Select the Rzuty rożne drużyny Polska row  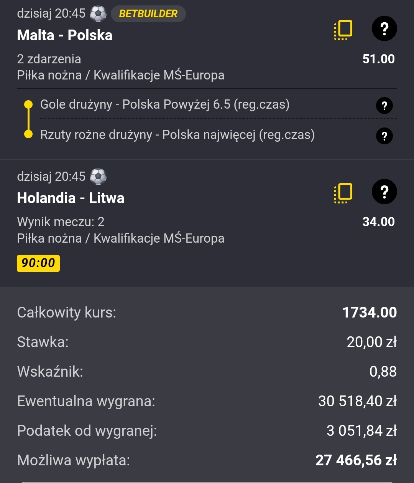pyautogui.click(x=177, y=135)
